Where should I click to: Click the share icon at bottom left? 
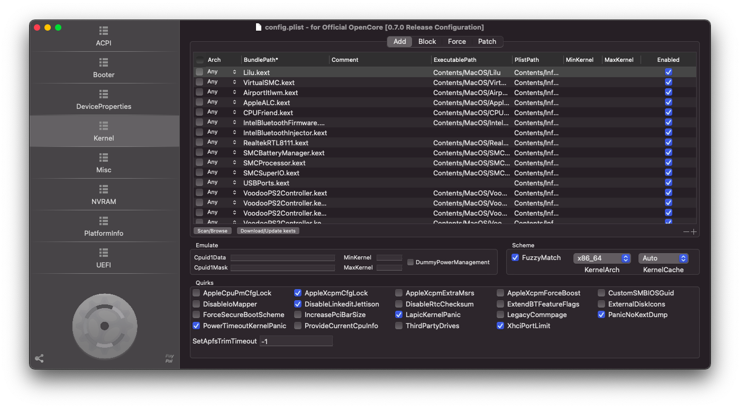click(39, 358)
